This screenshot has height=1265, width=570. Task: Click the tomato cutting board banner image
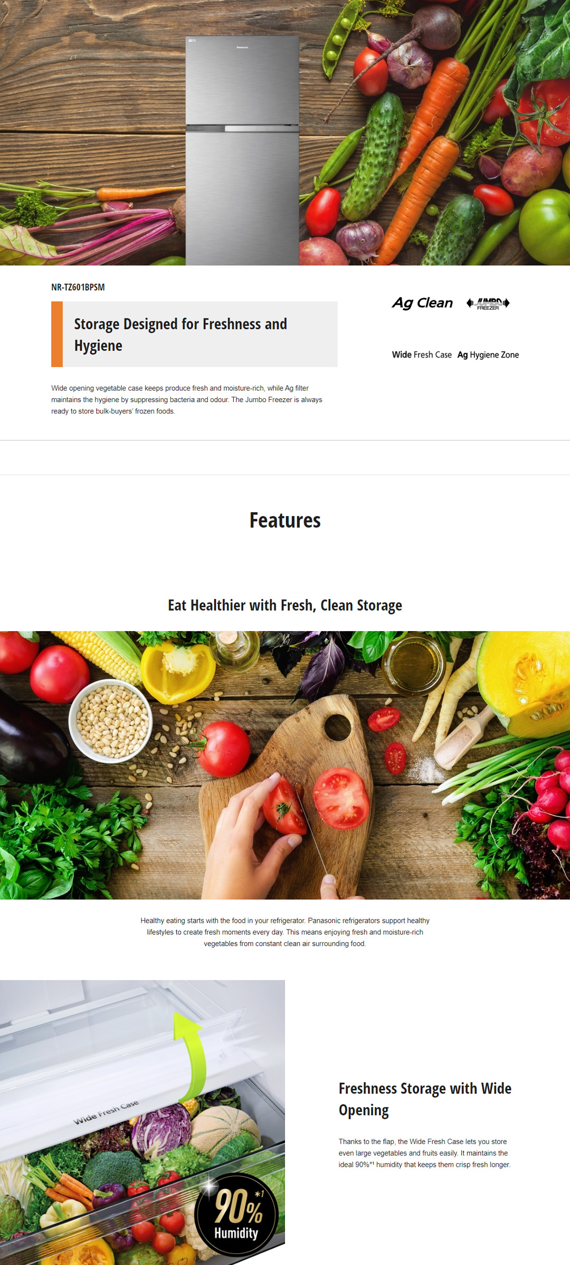pos(285,765)
